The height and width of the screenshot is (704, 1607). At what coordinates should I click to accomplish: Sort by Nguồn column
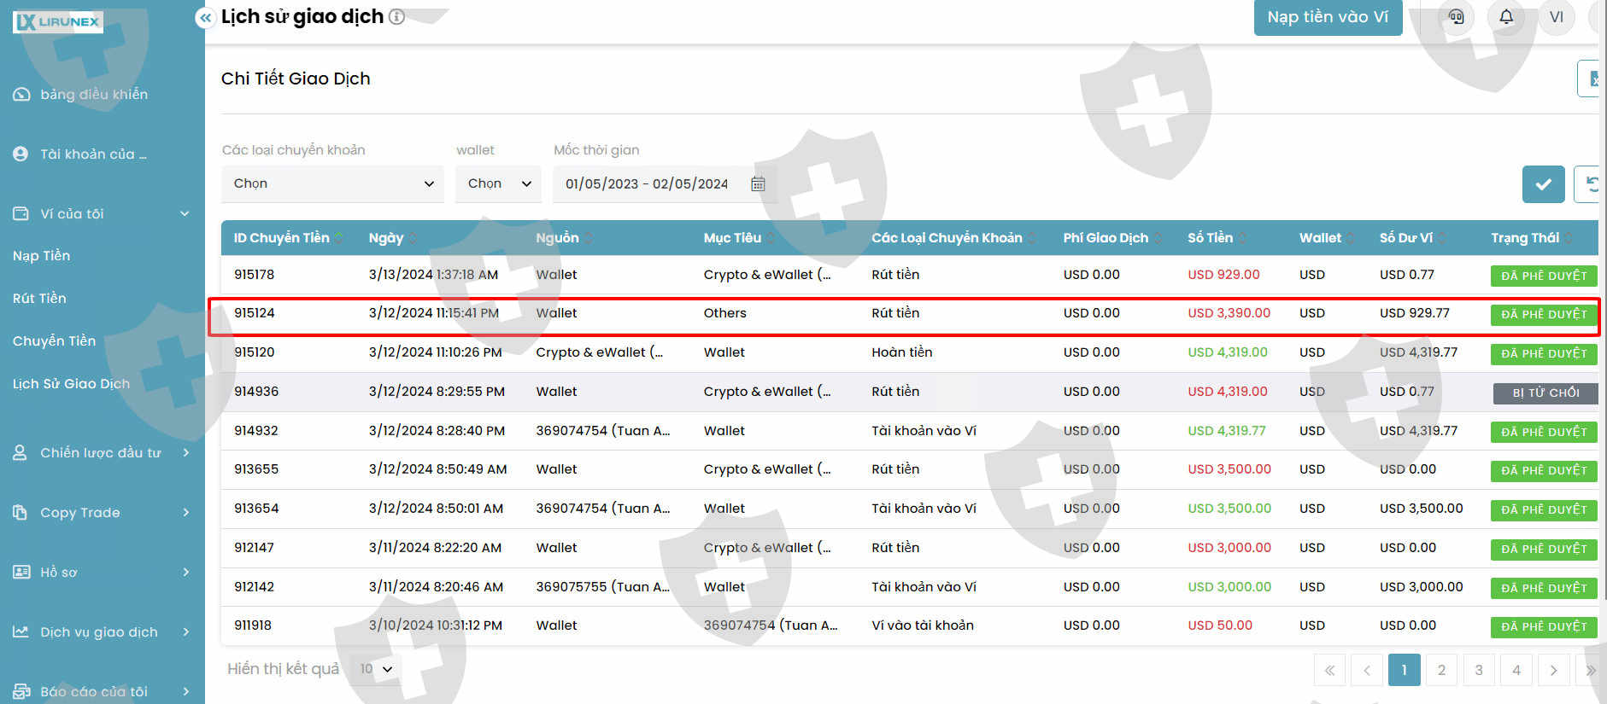[x=565, y=238]
